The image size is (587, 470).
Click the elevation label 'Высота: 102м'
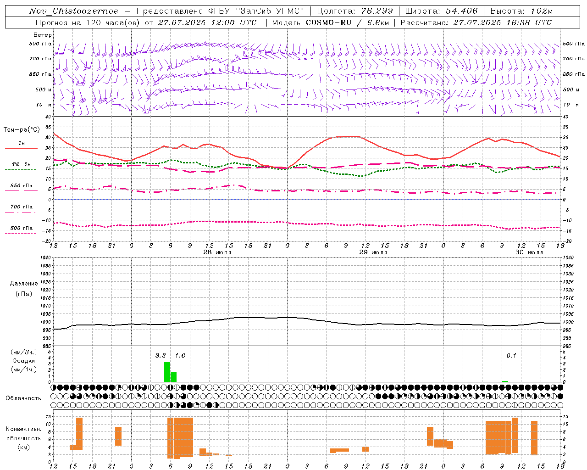pyautogui.click(x=521, y=11)
